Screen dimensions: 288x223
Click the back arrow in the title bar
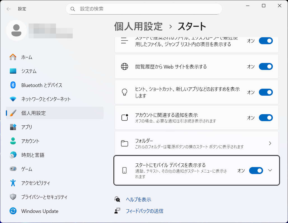tap(9, 9)
